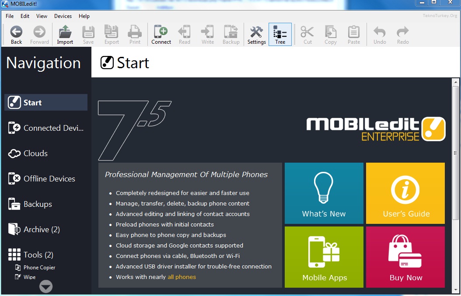
Task: Click scrollbar down arrow in Start panel
Action: pyautogui.click(x=455, y=290)
